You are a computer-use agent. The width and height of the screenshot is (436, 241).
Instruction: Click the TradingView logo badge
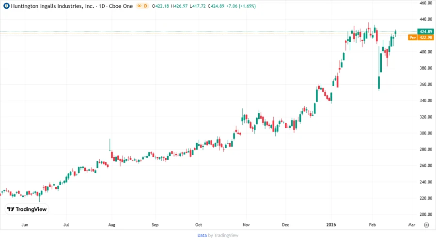click(x=27, y=210)
